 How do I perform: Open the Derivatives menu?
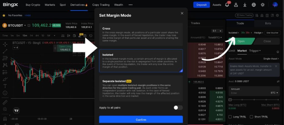pyautogui.click(x=79, y=5)
